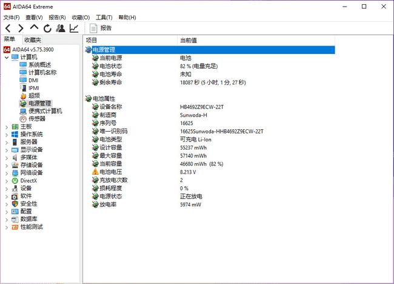Click the 操作系统 Windows logo icon
The image size is (394, 284).
[15, 134]
